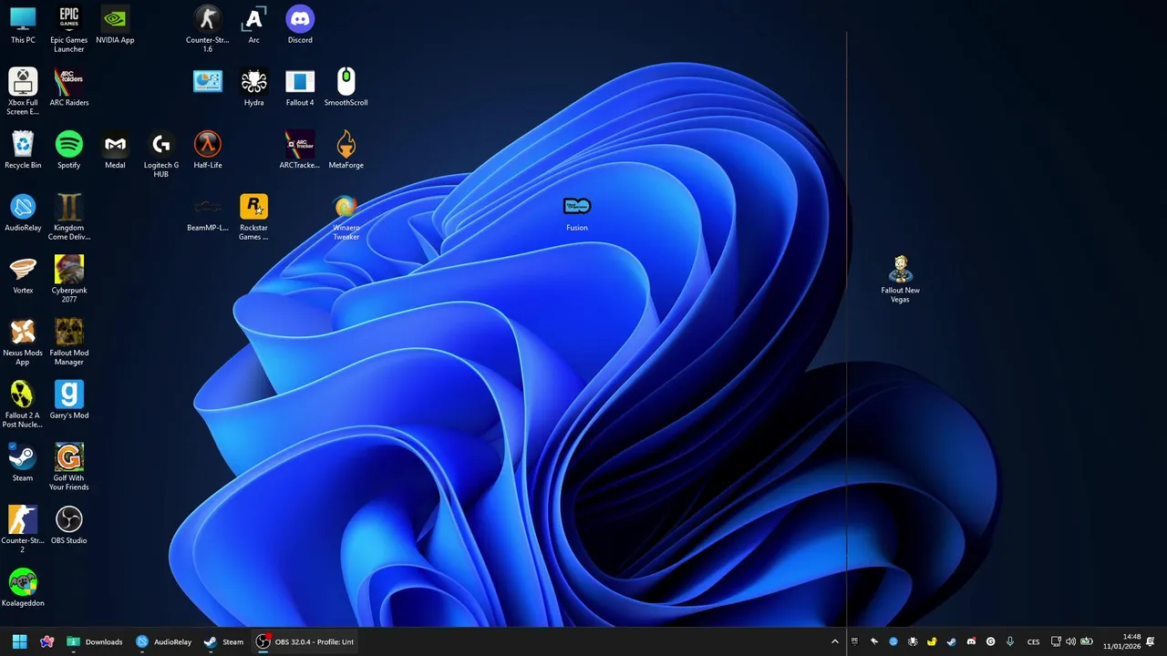Select the ARCTracker desktop icon
The height and width of the screenshot is (656, 1167).
300,150
